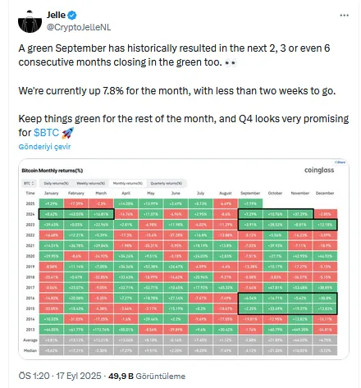
Task: Click the $BTC cashtag link
Action: (47, 133)
